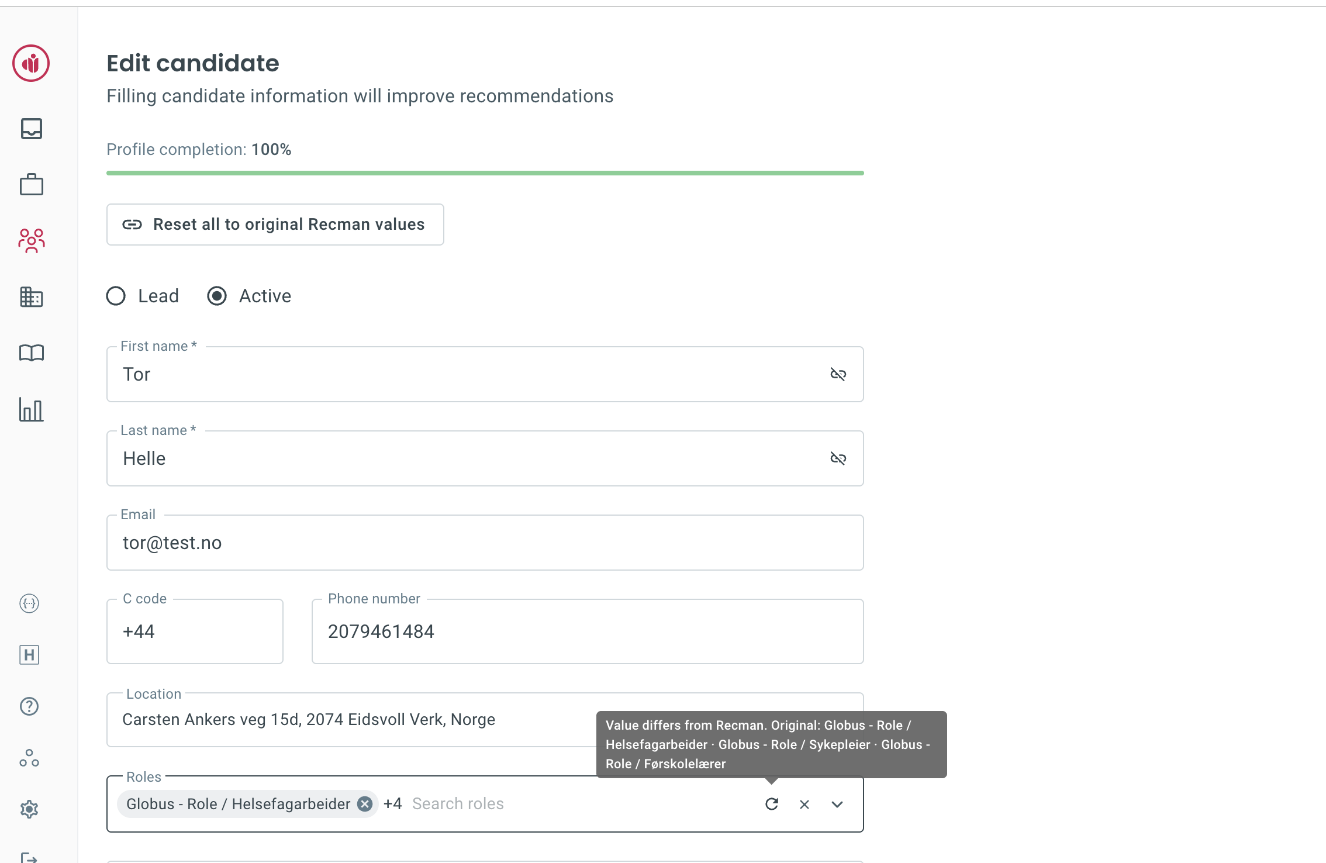Open the settings gear icon

pos(29,809)
